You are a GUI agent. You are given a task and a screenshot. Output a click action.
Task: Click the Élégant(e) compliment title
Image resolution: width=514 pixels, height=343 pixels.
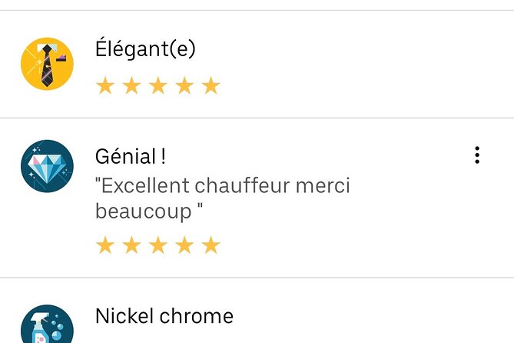[x=145, y=49]
